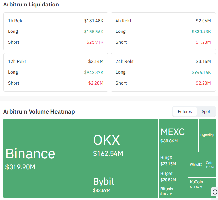Select the BingX $23.15M heatmap tile

(173, 160)
